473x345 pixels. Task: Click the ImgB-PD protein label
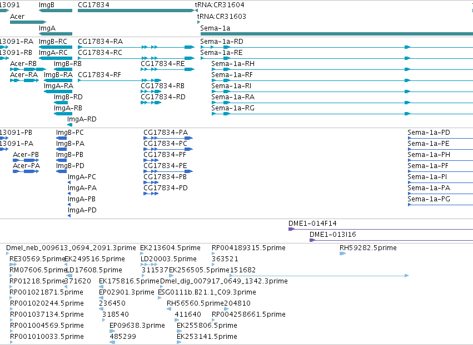(x=70, y=166)
